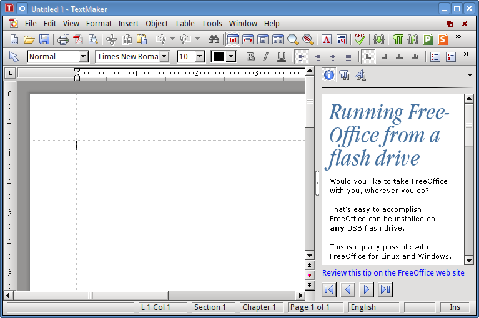The height and width of the screenshot is (318, 479).
Task: Open the sidebar options dropdown arrow
Action: (470, 75)
